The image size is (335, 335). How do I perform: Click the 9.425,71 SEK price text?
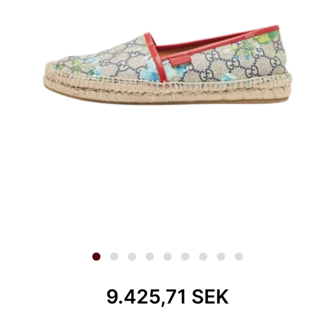(x=167, y=297)
